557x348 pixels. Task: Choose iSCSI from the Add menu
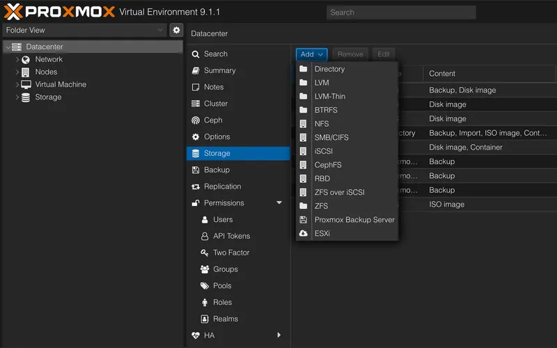tap(347, 151)
